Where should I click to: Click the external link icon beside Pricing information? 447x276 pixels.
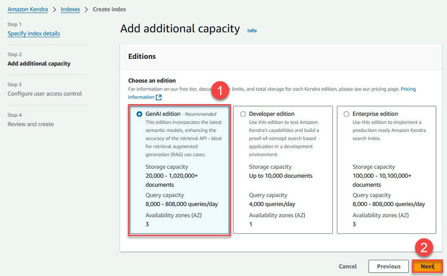pyautogui.click(x=158, y=97)
